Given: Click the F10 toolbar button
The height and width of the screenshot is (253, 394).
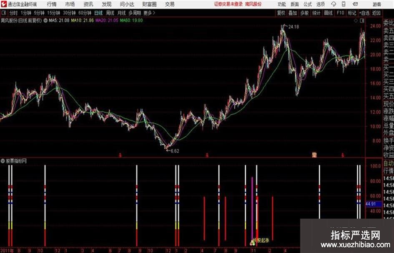Looking at the screenshot, I should tap(340, 13).
